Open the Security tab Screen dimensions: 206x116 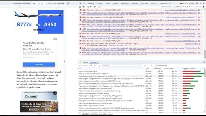tap(153, 4)
